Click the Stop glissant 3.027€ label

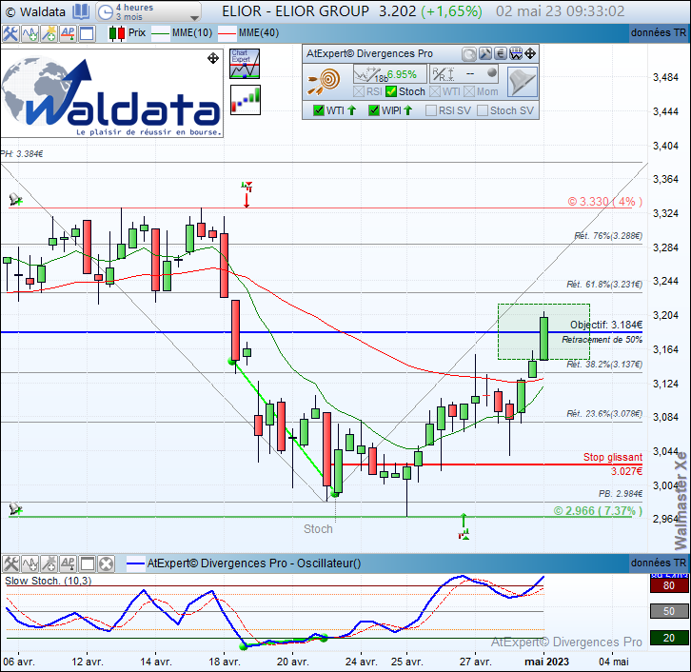point(613,464)
